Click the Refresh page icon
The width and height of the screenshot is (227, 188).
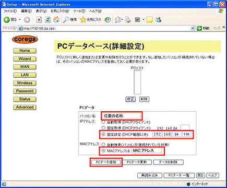tap(47, 20)
